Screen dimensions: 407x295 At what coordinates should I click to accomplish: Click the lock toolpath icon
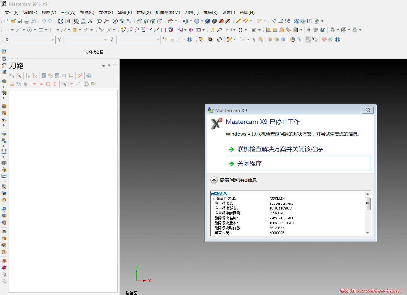point(12,84)
